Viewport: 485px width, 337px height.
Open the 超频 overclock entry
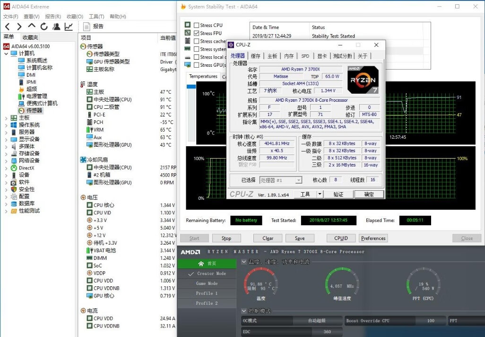(32, 89)
